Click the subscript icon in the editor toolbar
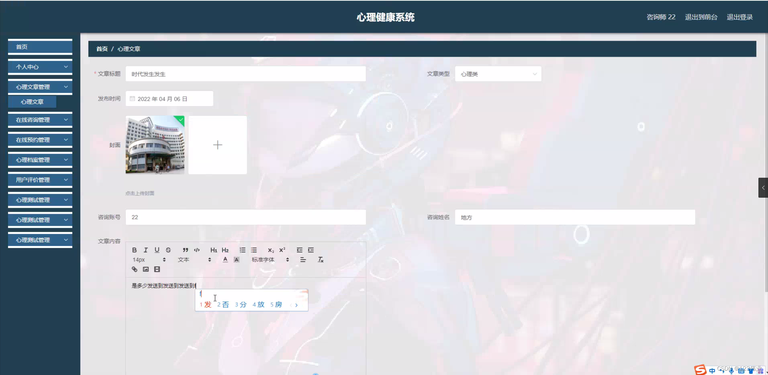 coord(271,250)
